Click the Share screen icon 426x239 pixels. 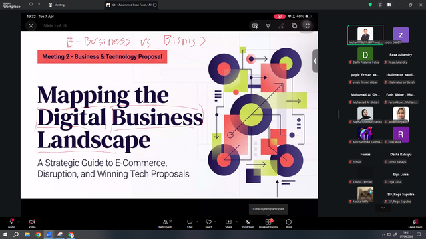228,222
